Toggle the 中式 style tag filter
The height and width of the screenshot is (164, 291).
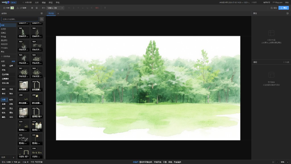(11, 89)
